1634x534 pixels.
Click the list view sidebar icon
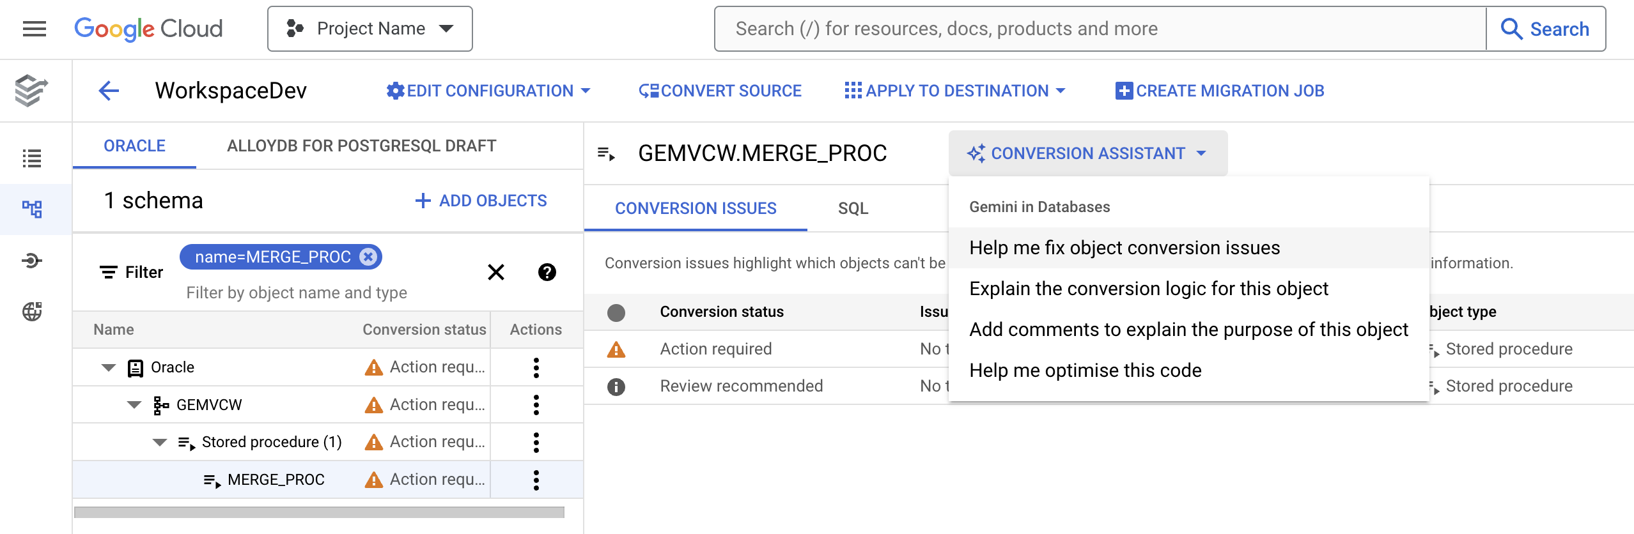(x=32, y=158)
